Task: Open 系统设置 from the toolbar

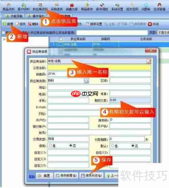Action: coord(117,7)
